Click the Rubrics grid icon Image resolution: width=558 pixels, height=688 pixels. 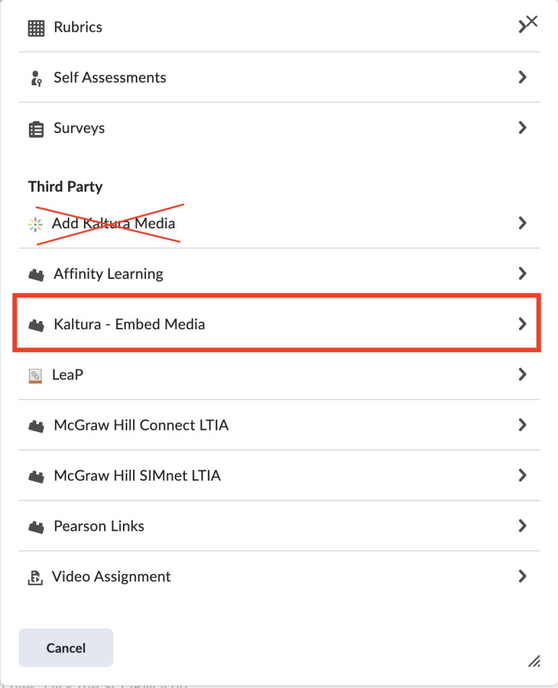tap(36, 28)
